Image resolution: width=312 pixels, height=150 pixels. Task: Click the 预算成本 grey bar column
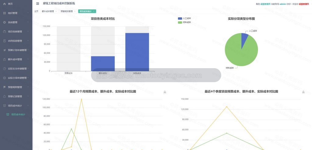(69, 49)
